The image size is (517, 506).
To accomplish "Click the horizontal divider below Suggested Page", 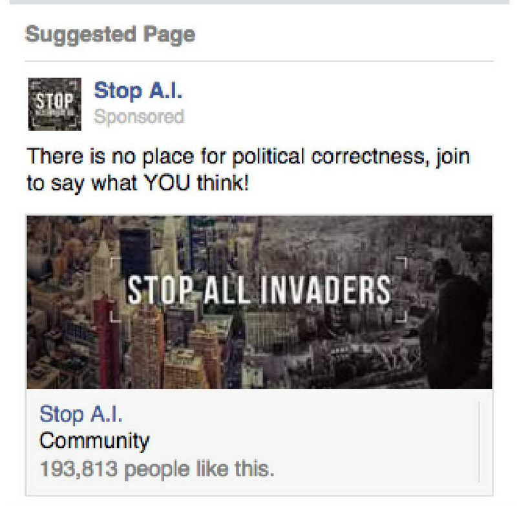I will coord(259,61).
